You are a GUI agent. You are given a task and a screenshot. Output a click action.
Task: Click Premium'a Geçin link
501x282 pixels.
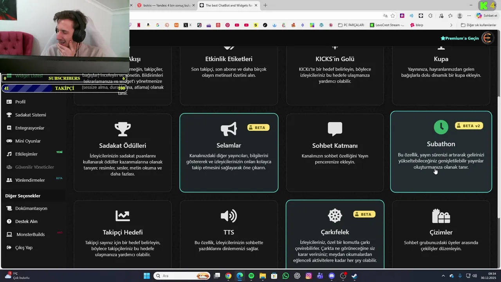(x=460, y=38)
